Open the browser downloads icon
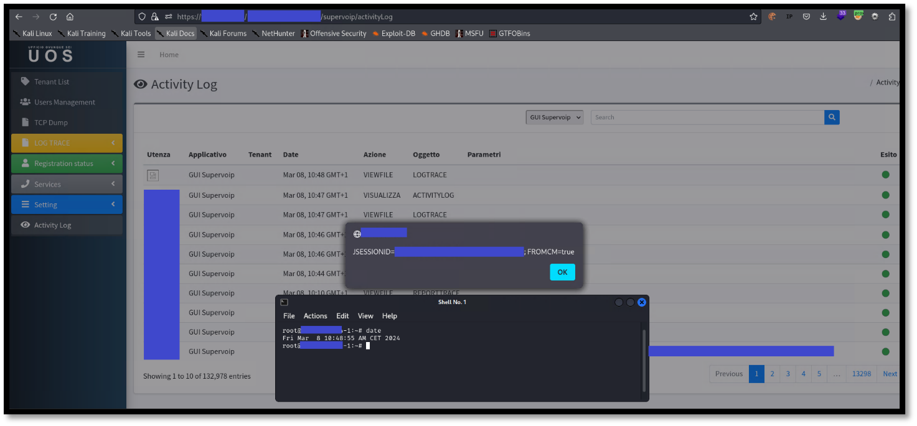The height and width of the screenshot is (426, 917). 823,17
